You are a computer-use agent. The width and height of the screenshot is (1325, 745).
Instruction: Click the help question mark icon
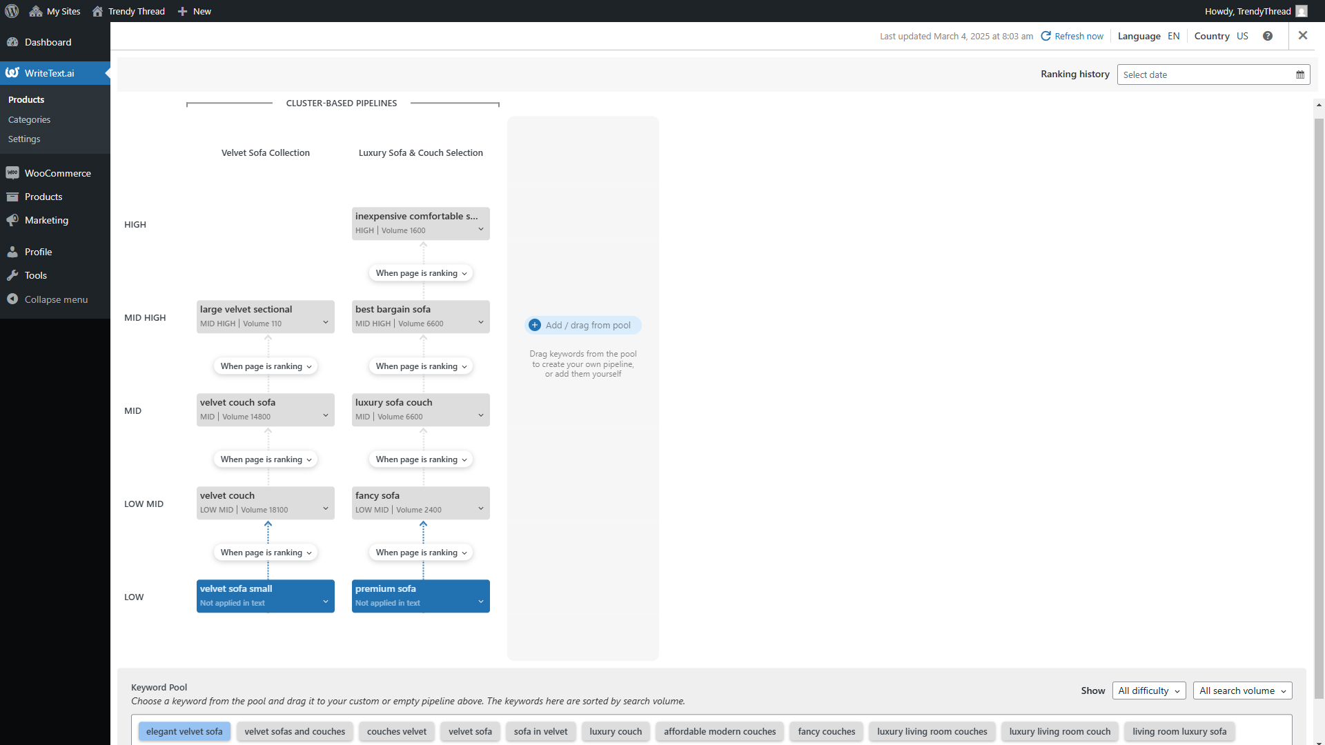[x=1268, y=36]
